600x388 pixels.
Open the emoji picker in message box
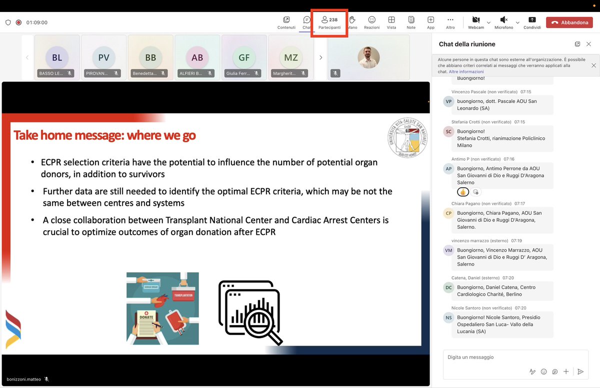coord(544,372)
